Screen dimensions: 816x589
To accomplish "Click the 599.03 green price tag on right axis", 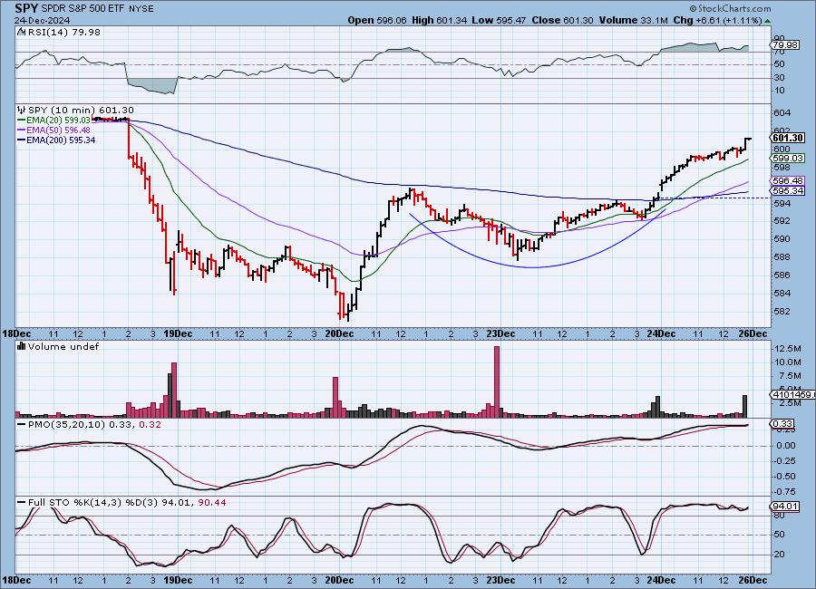I will coord(789,159).
